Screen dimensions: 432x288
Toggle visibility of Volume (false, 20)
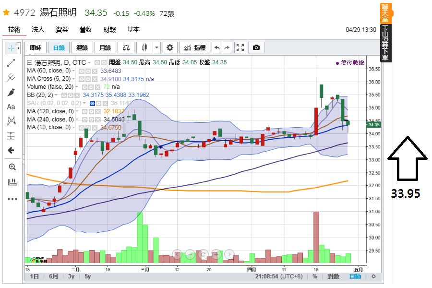(x=85, y=87)
